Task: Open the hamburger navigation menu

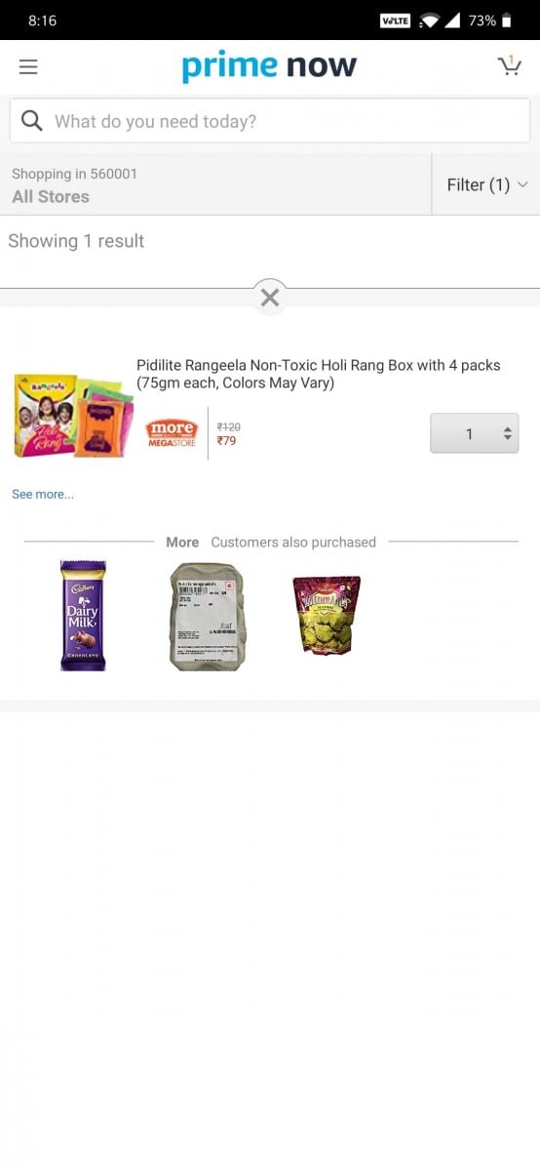Action: (28, 66)
